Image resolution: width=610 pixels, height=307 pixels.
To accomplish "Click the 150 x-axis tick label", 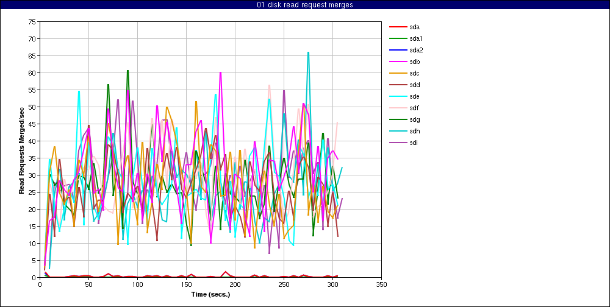I will (x=186, y=284).
